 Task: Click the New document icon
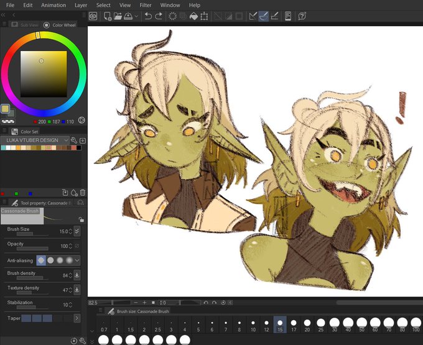[108, 16]
